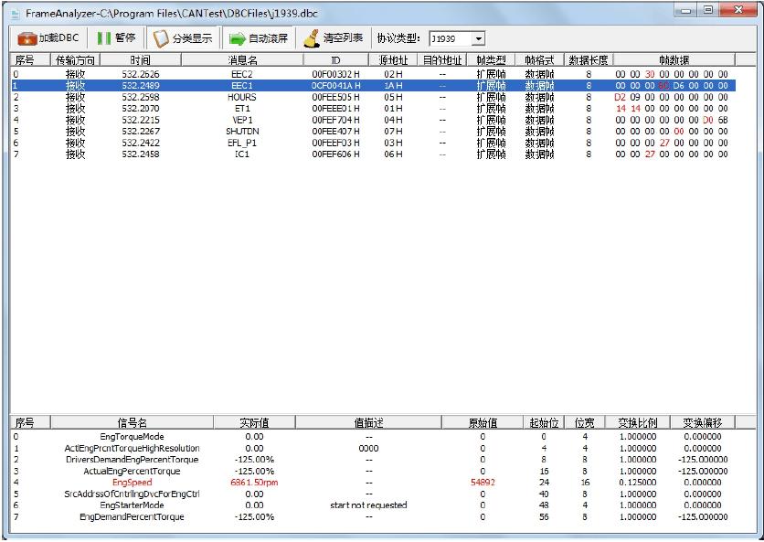
Task: Click the 帧数据 column header
Action: tap(673, 60)
